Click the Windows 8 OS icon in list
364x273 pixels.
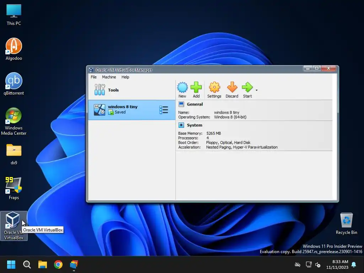[x=100, y=110]
